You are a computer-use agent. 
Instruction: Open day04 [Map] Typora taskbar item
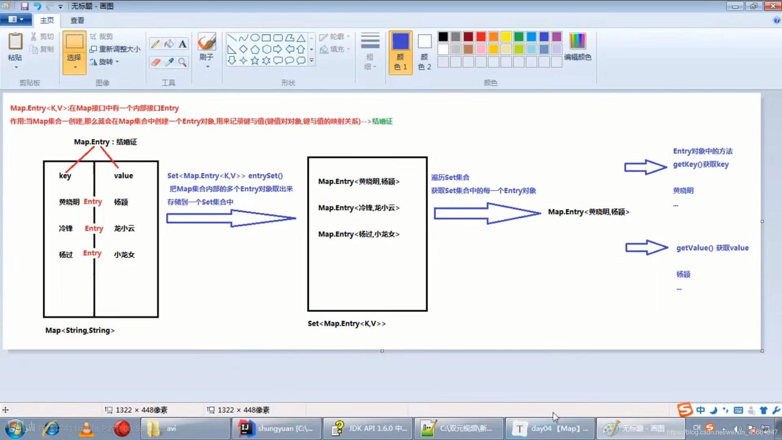click(550, 429)
